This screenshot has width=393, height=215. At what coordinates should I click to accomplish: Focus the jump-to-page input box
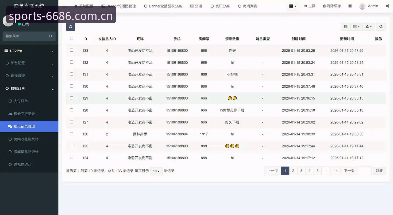pos(365,171)
